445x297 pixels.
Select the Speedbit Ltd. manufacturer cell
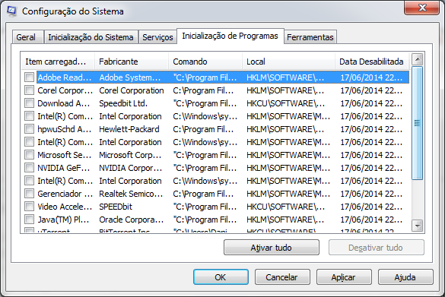tap(123, 103)
